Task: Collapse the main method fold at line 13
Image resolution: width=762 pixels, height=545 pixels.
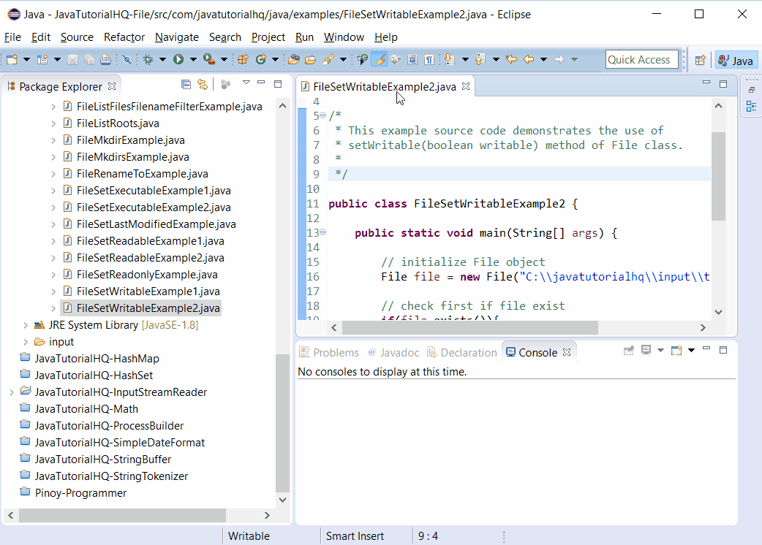Action: 322,232
